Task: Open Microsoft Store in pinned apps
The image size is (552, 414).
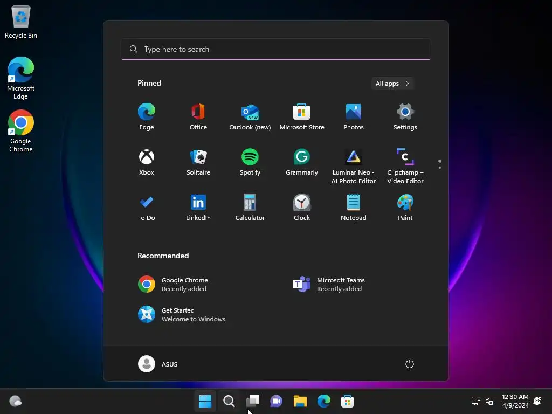Action: pyautogui.click(x=302, y=117)
